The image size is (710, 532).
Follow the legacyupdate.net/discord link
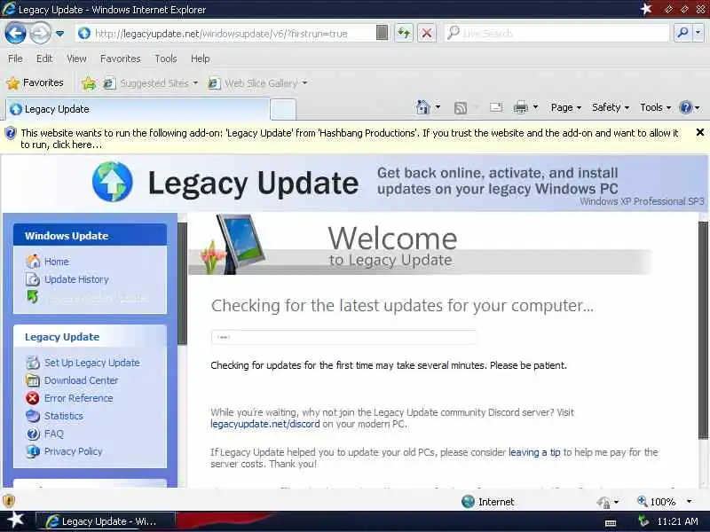pos(264,425)
